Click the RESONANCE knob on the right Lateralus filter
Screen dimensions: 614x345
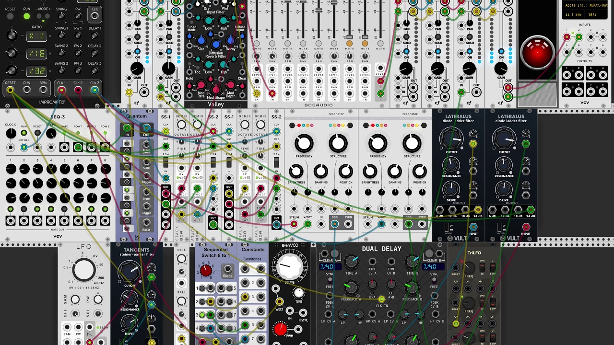pos(504,165)
